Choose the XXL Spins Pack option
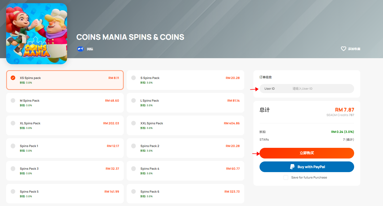The width and height of the screenshot is (383, 206). click(x=185, y=125)
